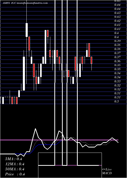Image resolution: width=127 pixels, height=178 pixels.
Task: Click the 0.39 price axis label
Action: point(117,41)
